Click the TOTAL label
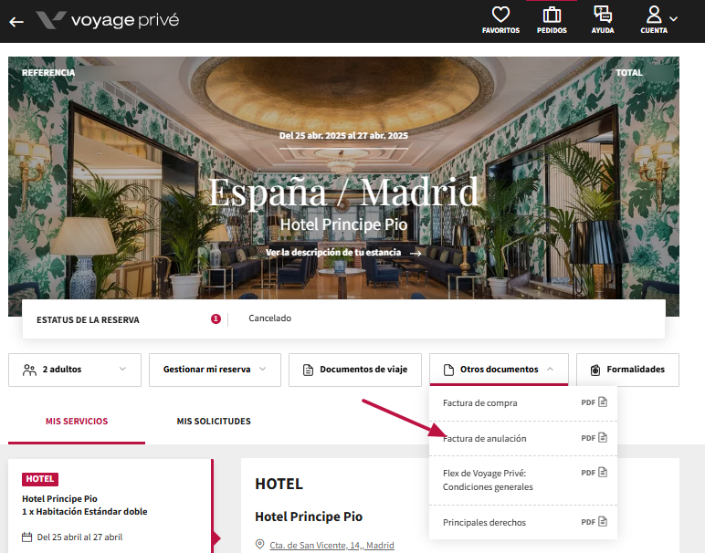The image size is (705, 553). 628,72
